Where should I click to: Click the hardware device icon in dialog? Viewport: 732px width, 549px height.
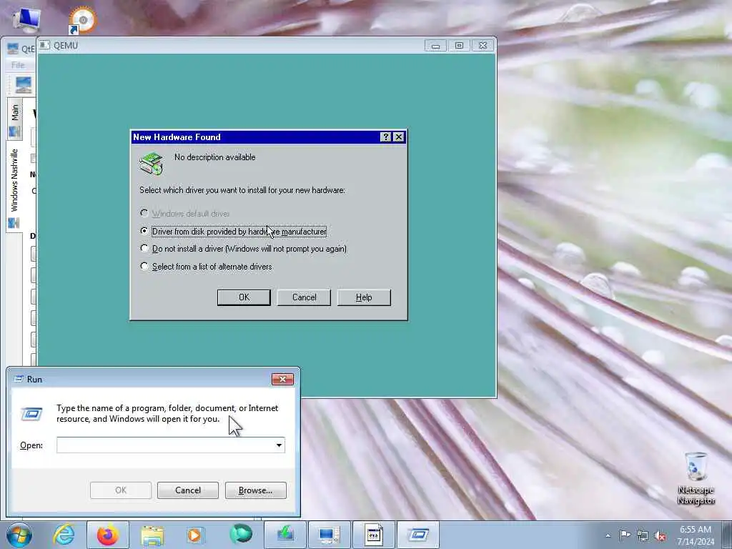point(152,164)
